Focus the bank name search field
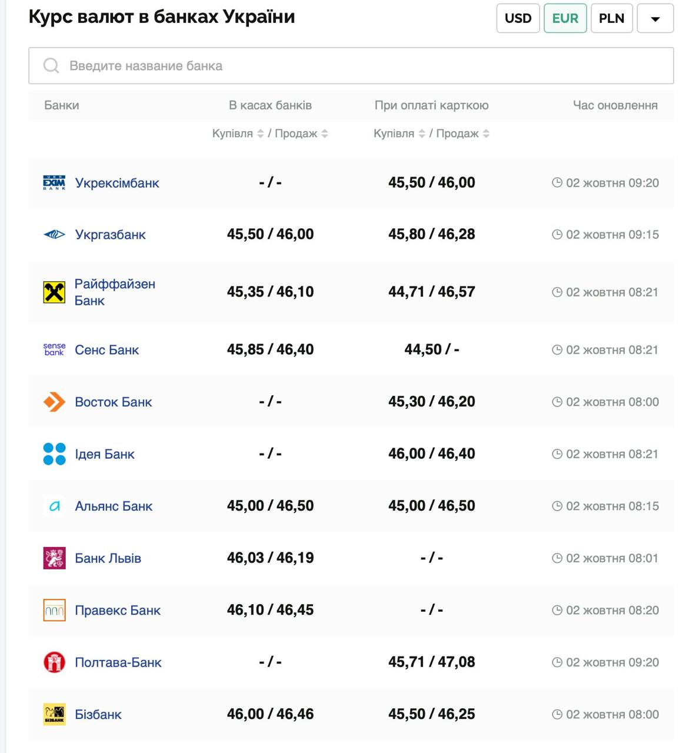 (351, 66)
